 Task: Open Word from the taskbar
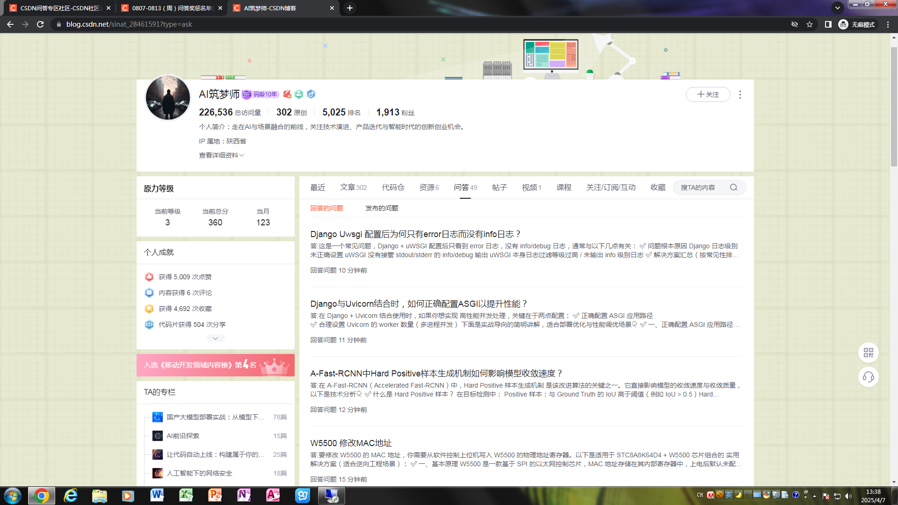[157, 496]
